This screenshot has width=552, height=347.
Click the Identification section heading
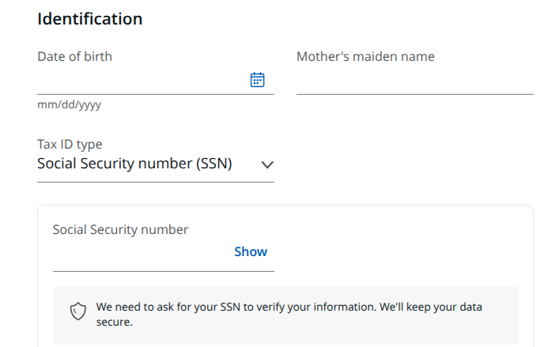point(90,19)
